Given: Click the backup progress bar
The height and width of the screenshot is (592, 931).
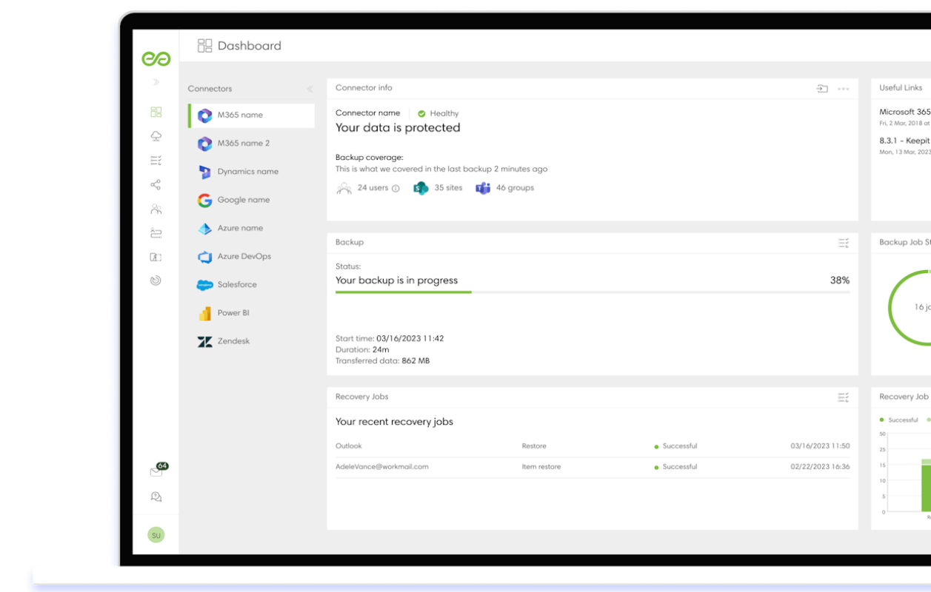Looking at the screenshot, I should [x=593, y=292].
